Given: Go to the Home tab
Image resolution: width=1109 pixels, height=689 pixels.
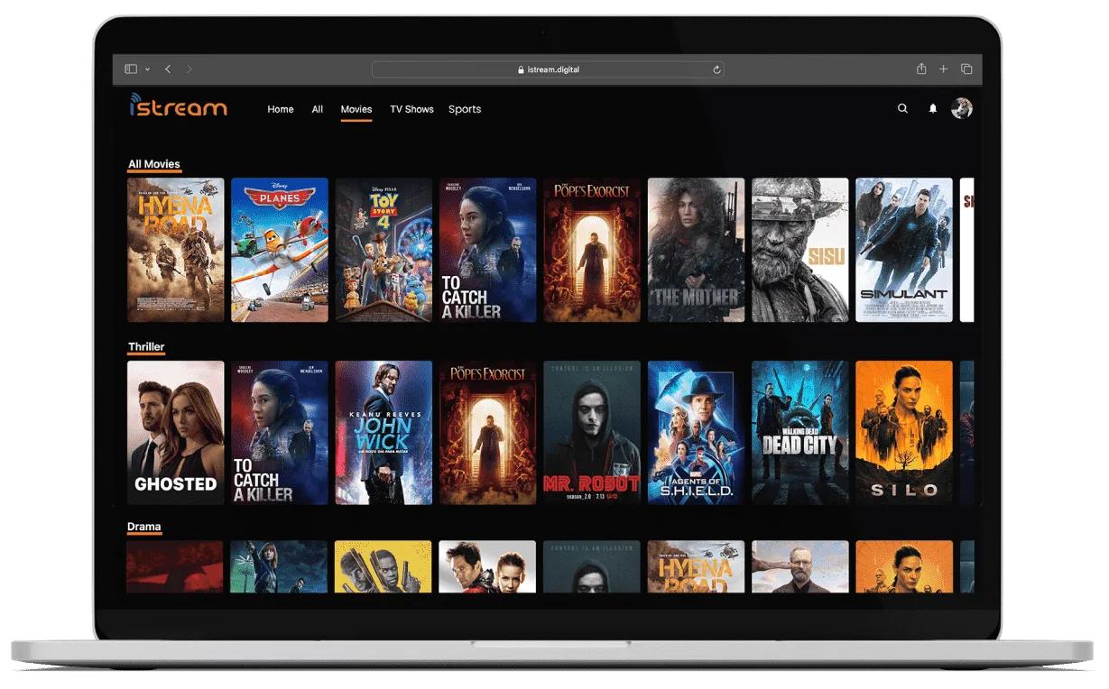Looking at the screenshot, I should coord(281,109).
